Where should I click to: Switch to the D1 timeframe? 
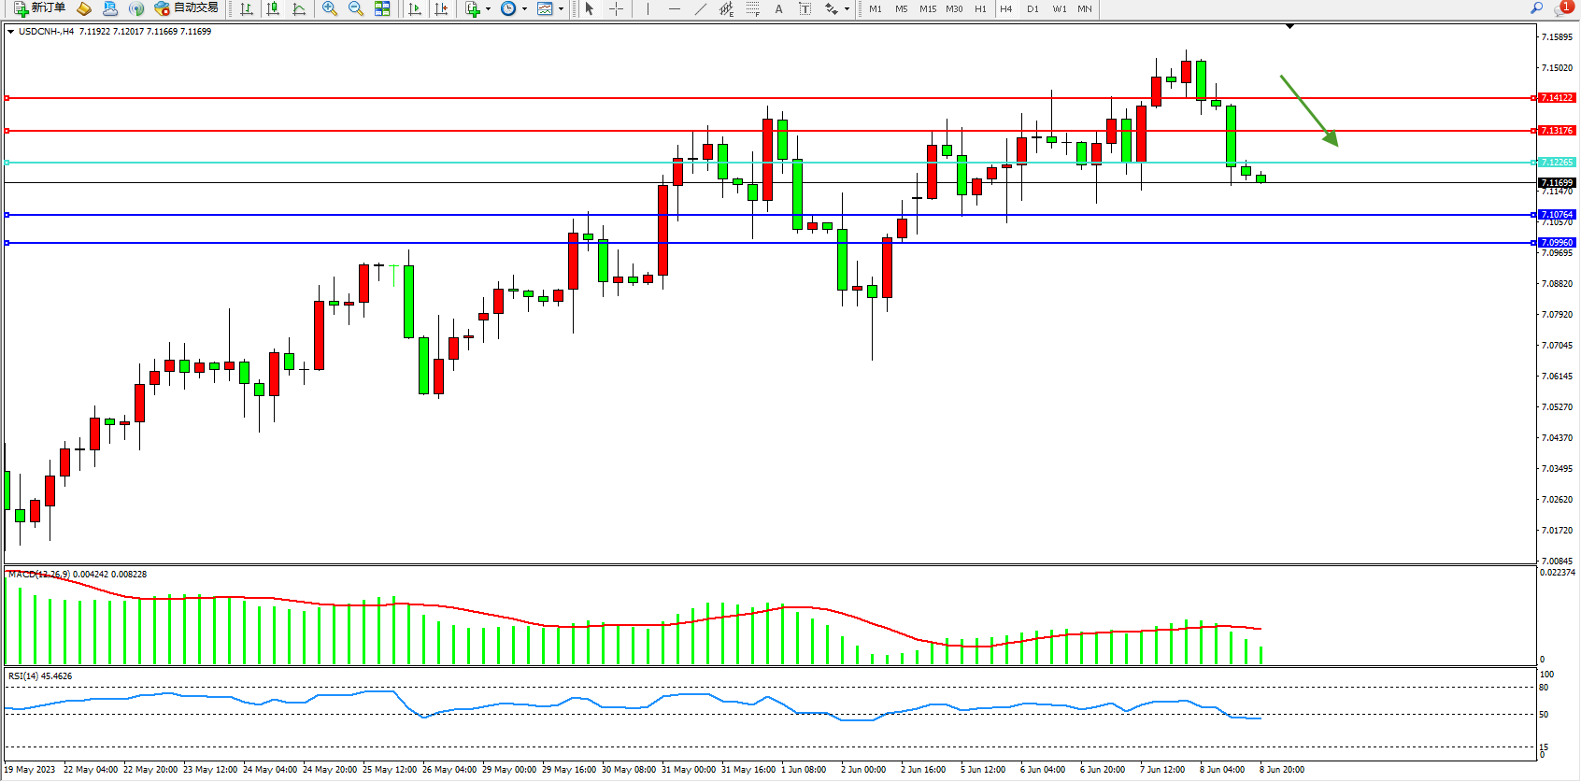[x=1033, y=8]
